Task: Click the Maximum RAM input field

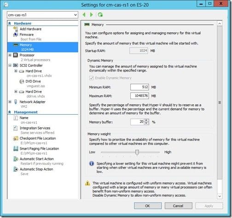Action: tap(139, 96)
